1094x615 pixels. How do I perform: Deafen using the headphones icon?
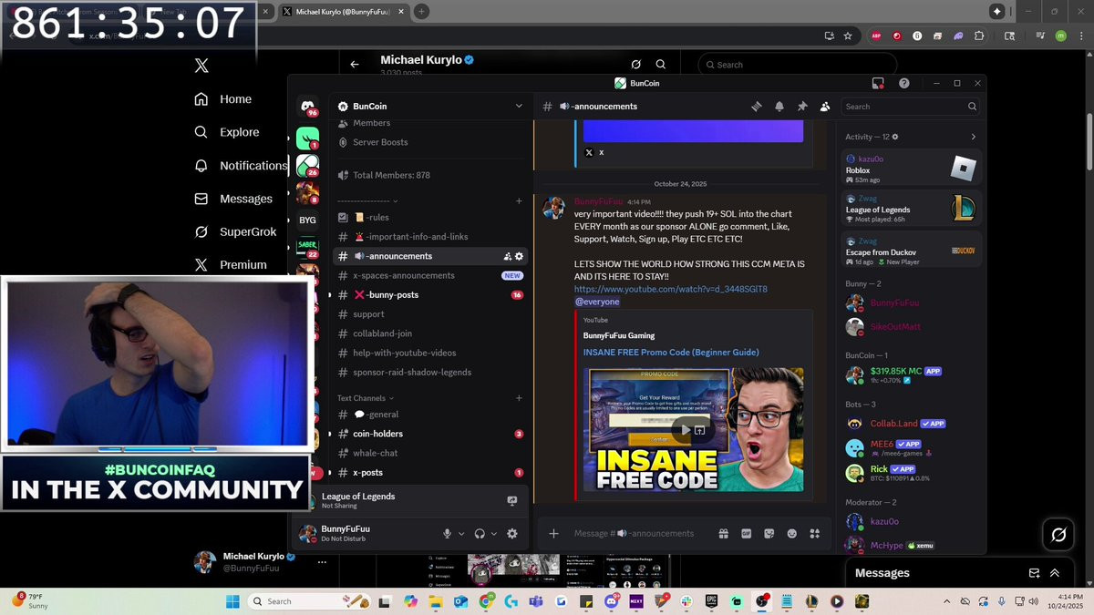click(480, 534)
